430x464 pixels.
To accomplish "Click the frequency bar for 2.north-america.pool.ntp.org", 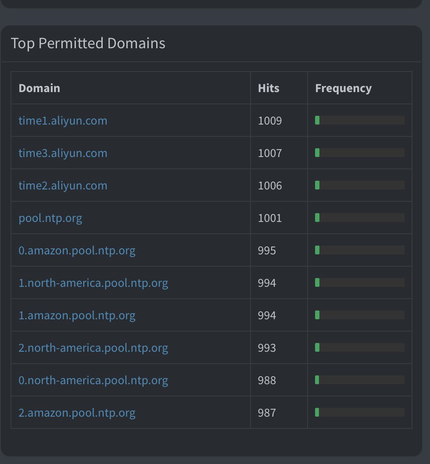I will tap(360, 347).
